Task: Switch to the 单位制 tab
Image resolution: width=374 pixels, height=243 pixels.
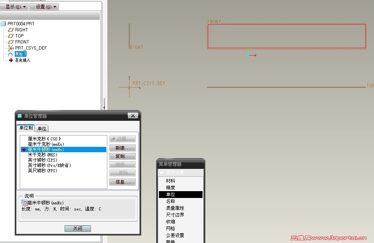Action: click(26, 128)
